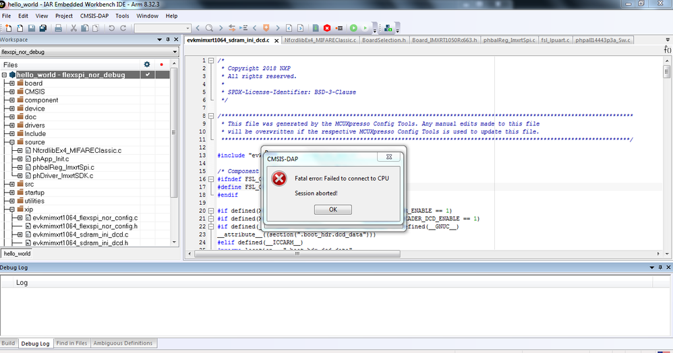This screenshot has height=353, width=673.
Task: Collapse code fold at line 16
Action: pyautogui.click(x=211, y=179)
